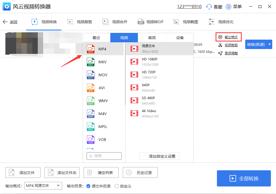Viewport: 276px width, 194px height.
Task: Open the 视频截图 tab
Action: tap(186, 22)
